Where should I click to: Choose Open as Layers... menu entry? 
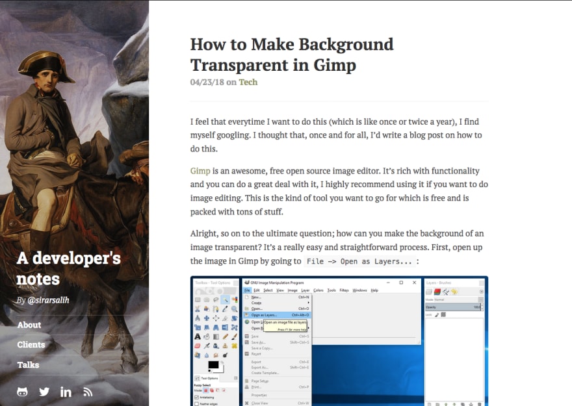click(x=277, y=315)
